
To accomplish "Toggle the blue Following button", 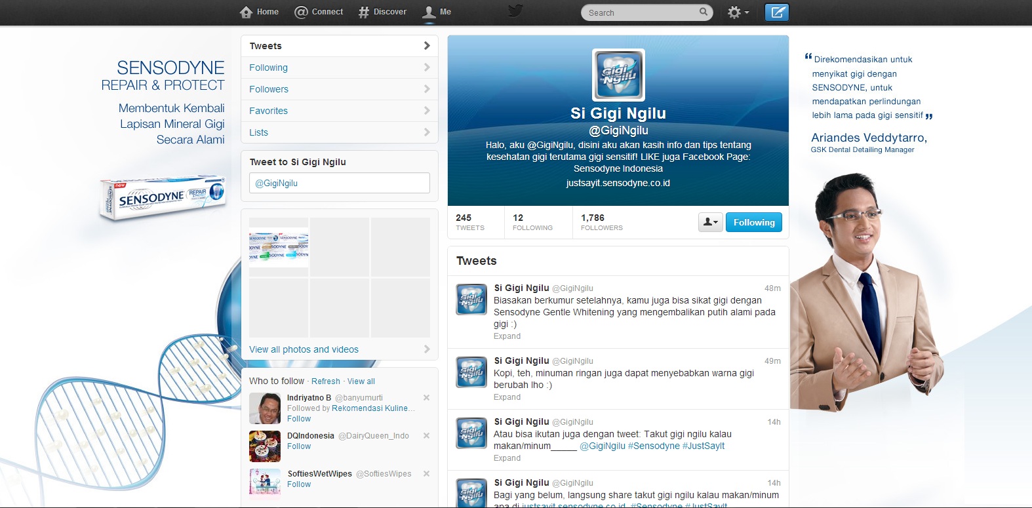I will tap(754, 222).
